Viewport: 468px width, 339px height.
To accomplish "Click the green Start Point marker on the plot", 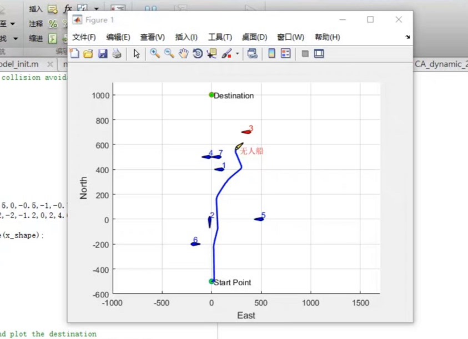I will (x=212, y=281).
